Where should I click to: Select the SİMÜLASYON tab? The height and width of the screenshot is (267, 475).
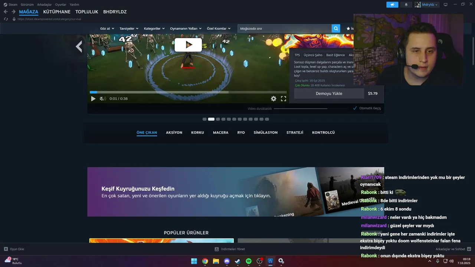point(266,132)
